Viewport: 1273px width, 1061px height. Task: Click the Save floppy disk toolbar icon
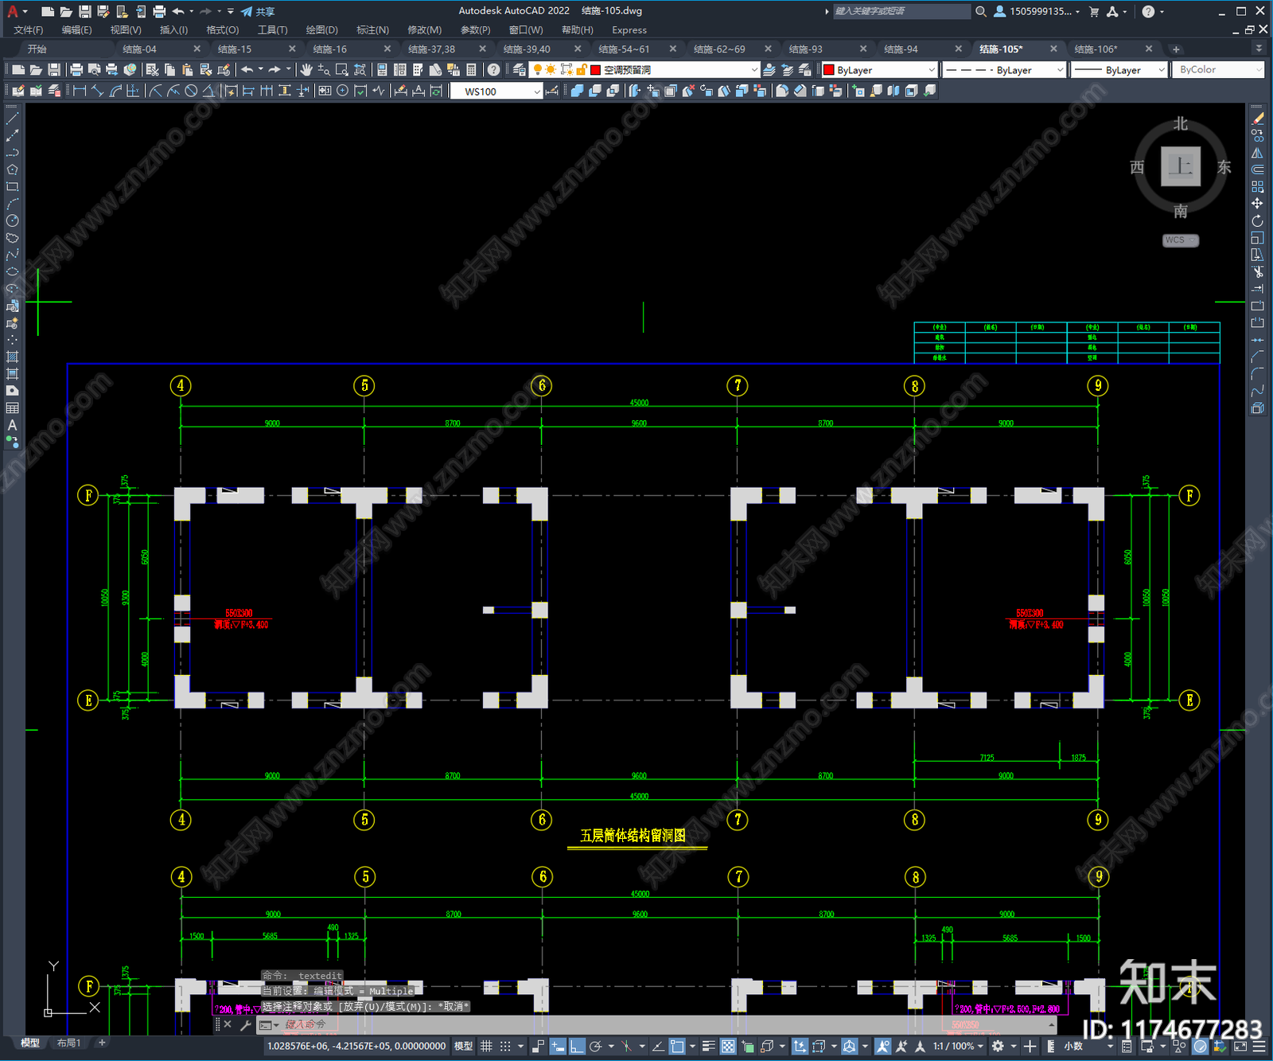point(53,70)
